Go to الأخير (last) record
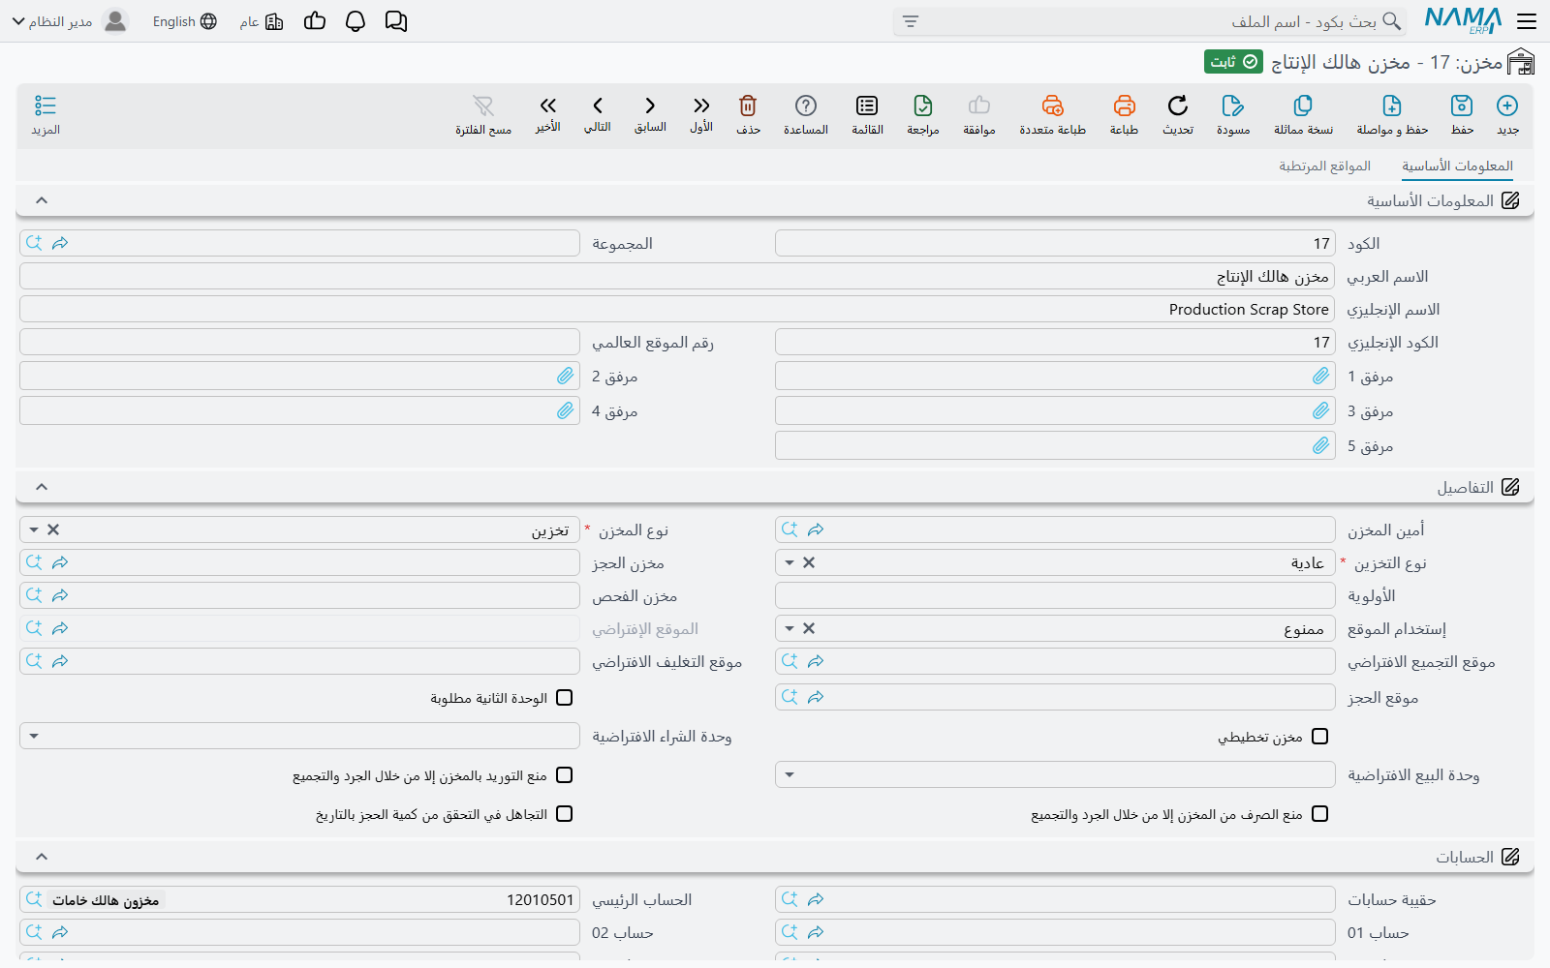Viewport: 1550px width, 968px height. 548,106
